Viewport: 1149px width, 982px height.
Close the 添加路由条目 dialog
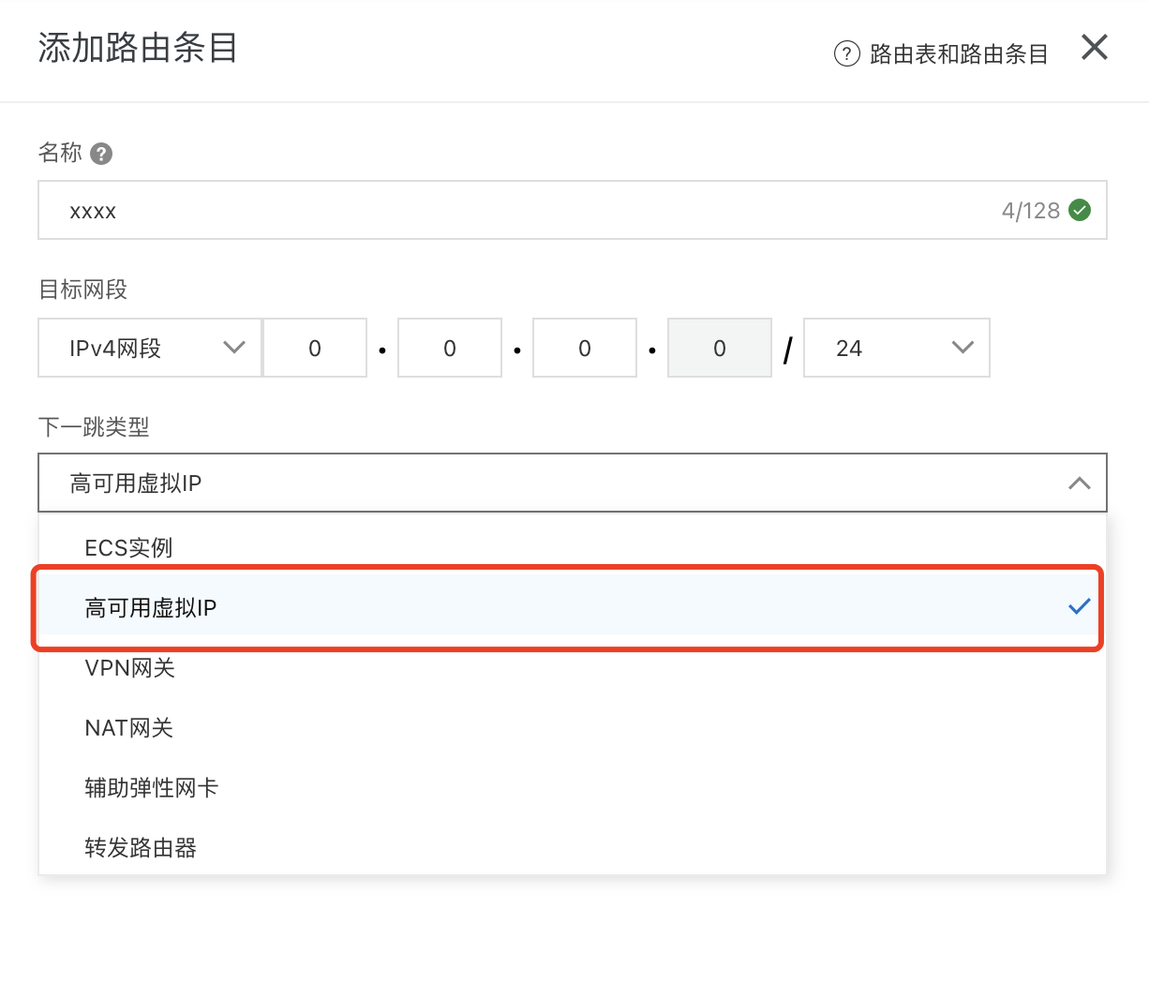pos(1094,47)
